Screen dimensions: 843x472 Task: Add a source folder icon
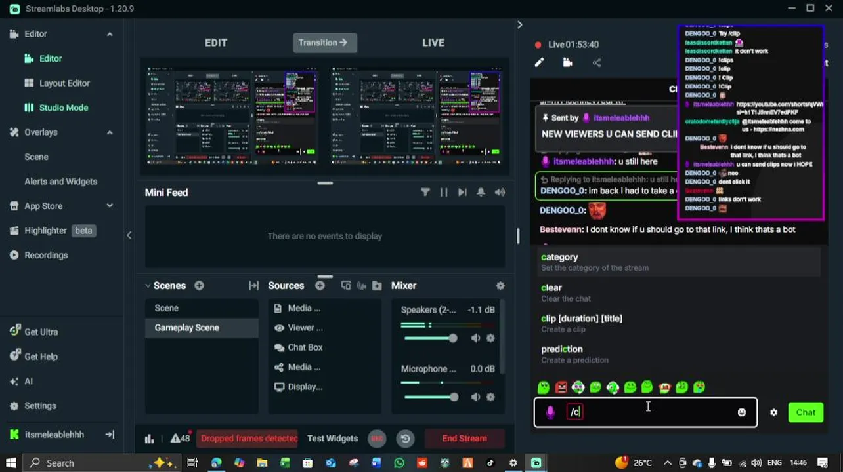click(377, 286)
